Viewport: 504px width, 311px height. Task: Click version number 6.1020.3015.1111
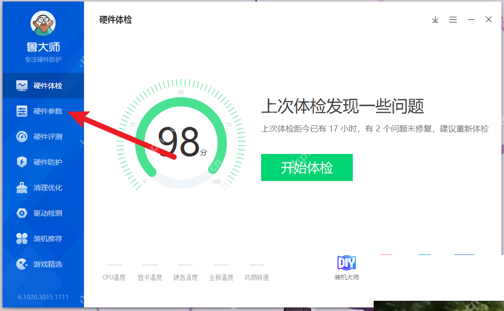coord(43,297)
